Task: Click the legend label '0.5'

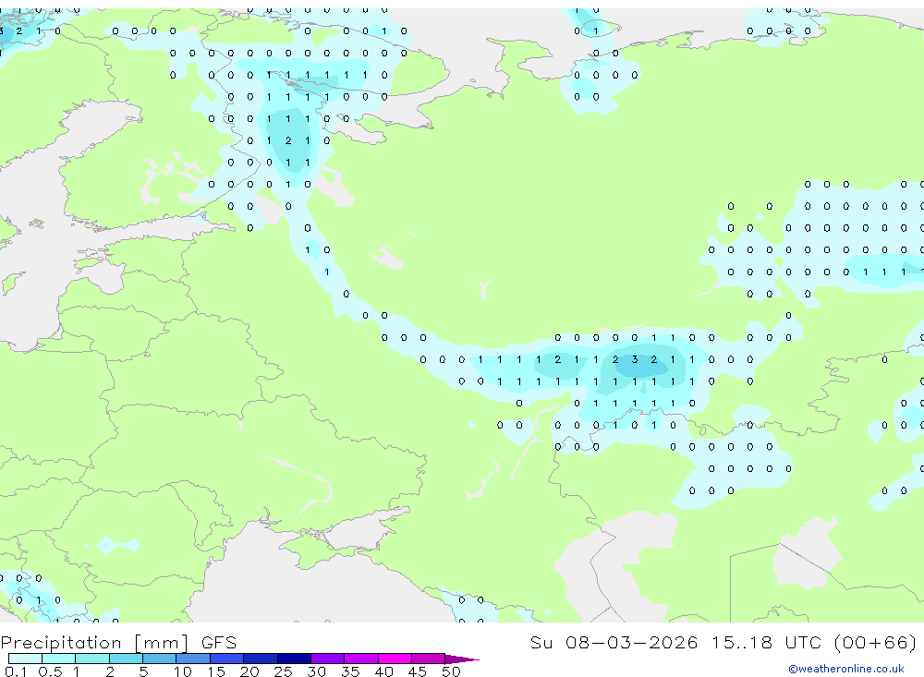Action: (x=50, y=671)
